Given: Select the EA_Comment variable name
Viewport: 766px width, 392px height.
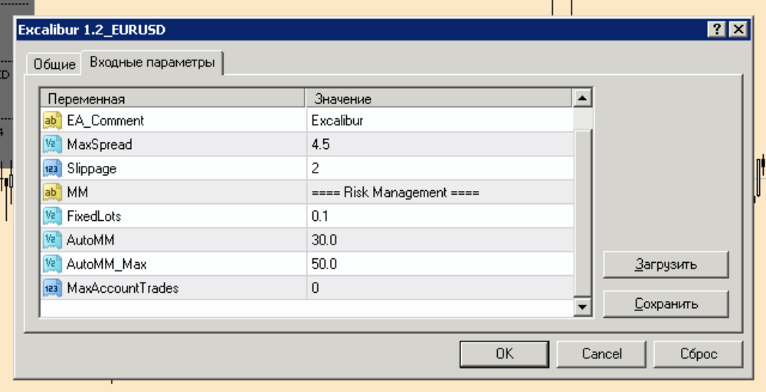Looking at the screenshot, I should [x=106, y=121].
